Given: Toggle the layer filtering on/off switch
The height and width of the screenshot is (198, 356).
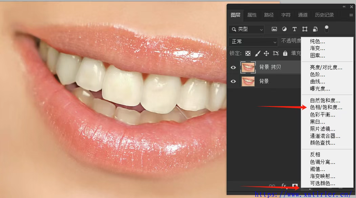Looking at the screenshot, I should click(x=327, y=29).
